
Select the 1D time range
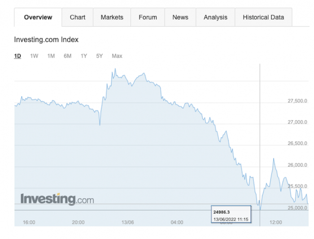pyautogui.click(x=18, y=56)
